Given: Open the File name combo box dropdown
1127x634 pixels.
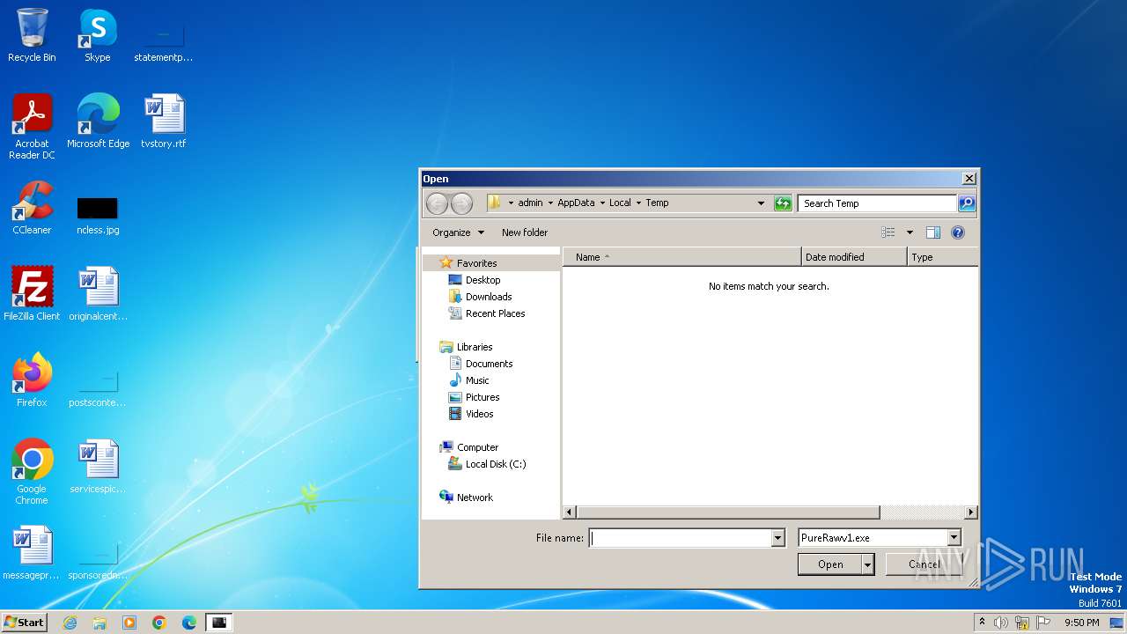Looking at the screenshot, I should [x=777, y=538].
